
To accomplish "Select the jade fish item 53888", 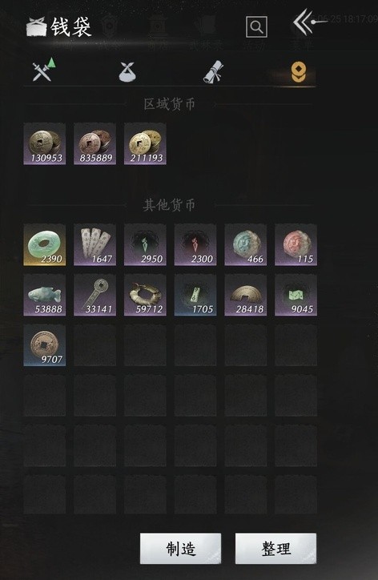I will tap(45, 295).
